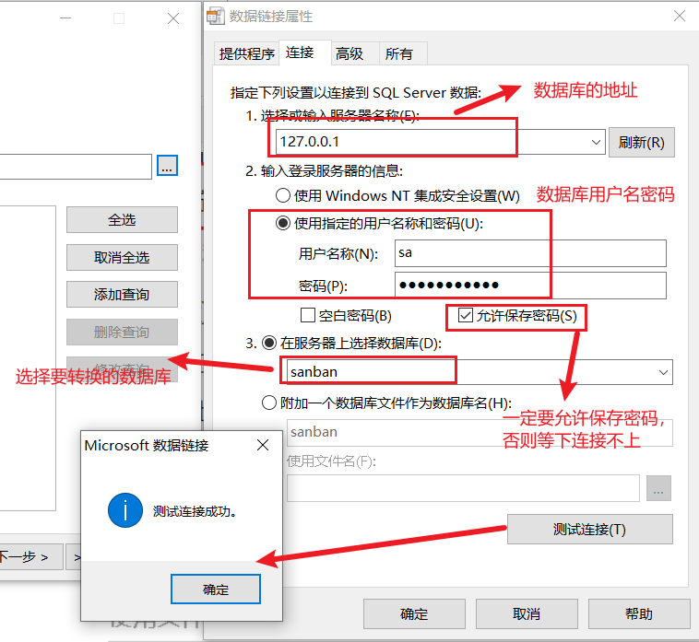
Task: Click 确定 in the 数据链接属性 dialog
Action: [414, 614]
